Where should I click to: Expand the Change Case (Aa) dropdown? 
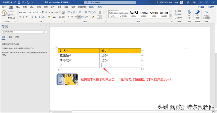click(52, 13)
